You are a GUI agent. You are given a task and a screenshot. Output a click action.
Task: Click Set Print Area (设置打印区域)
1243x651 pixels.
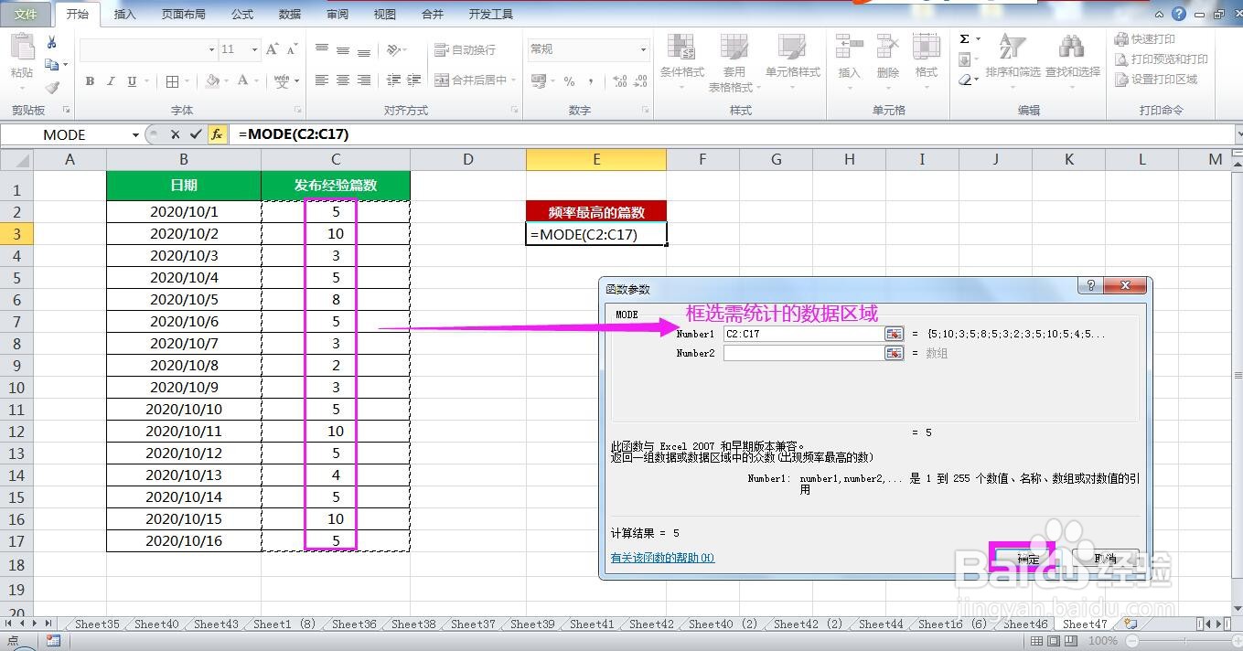point(1155,80)
